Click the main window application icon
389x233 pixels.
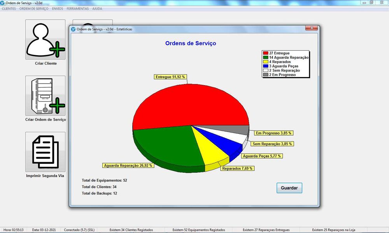2,3
